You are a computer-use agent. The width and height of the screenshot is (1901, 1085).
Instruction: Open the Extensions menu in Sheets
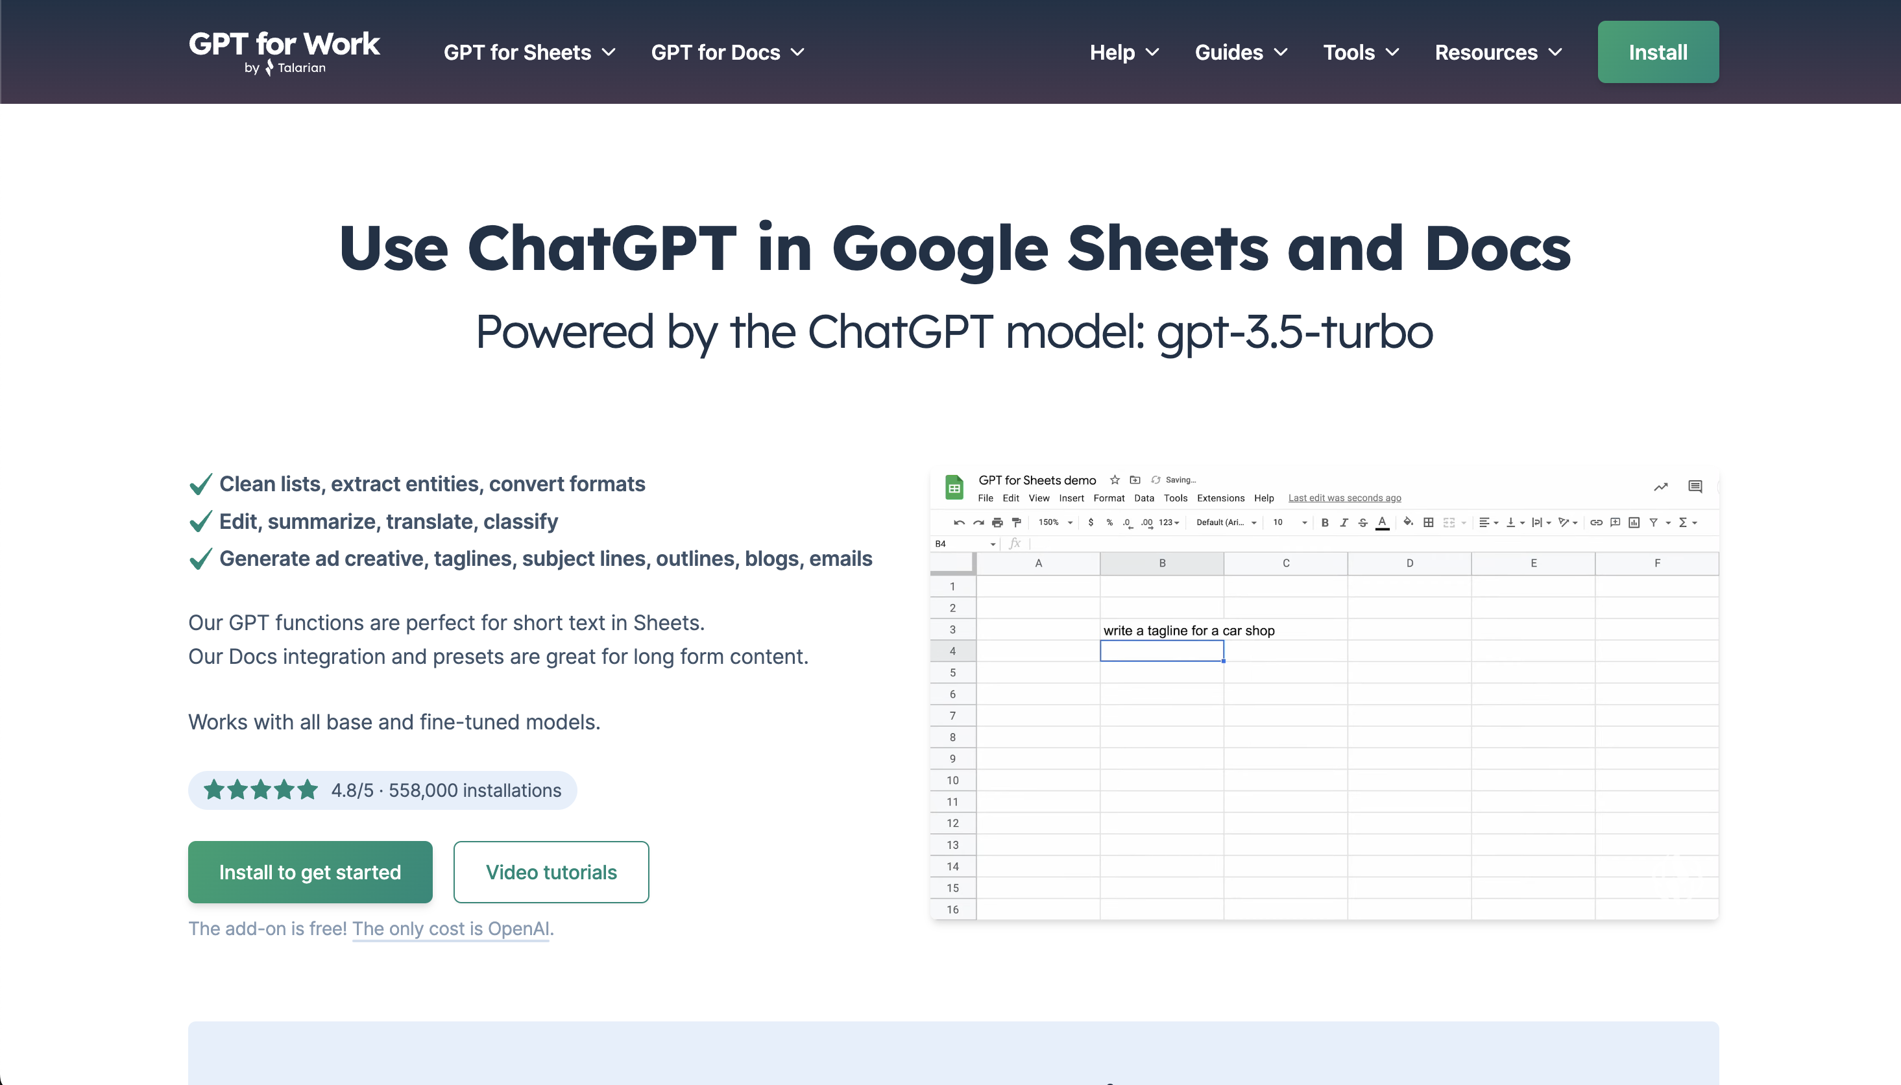click(1220, 498)
